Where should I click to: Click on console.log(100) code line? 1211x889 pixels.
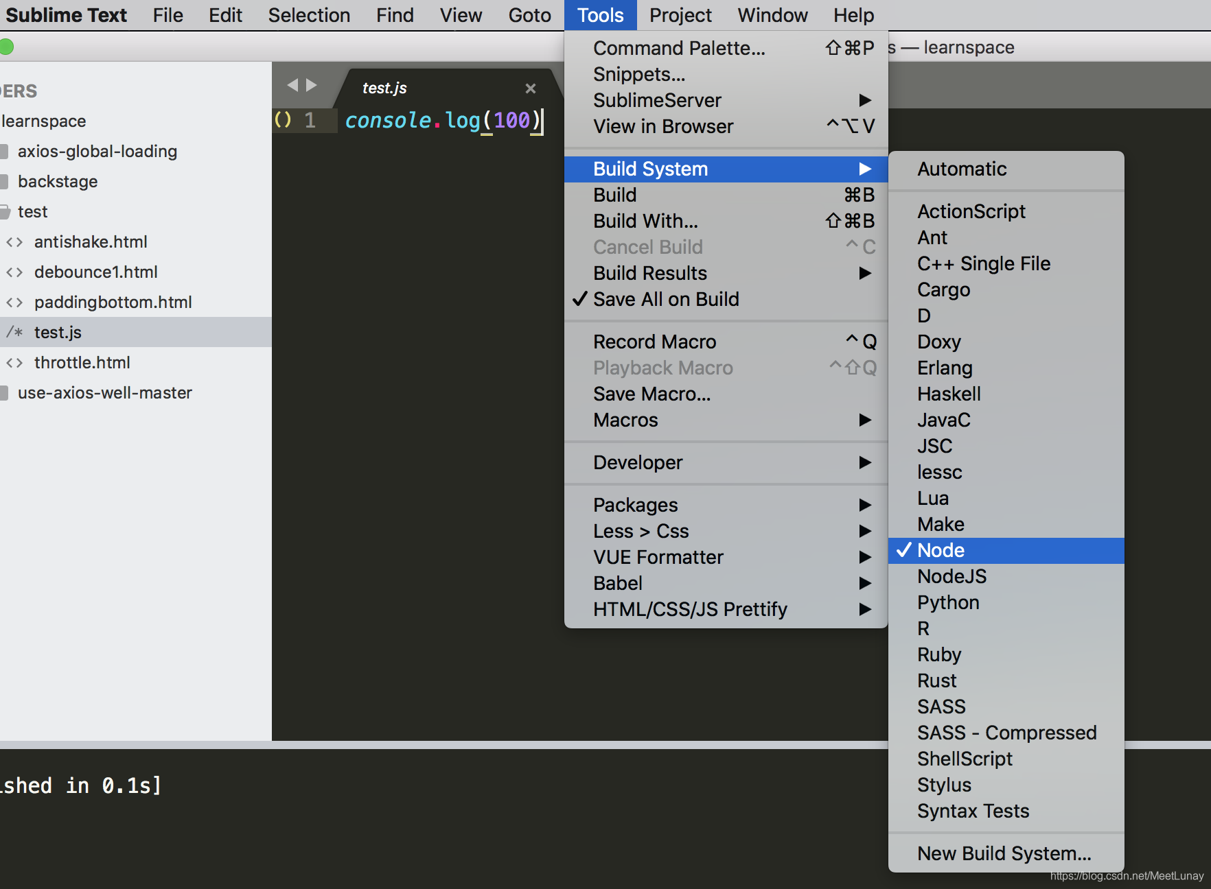pyautogui.click(x=443, y=121)
